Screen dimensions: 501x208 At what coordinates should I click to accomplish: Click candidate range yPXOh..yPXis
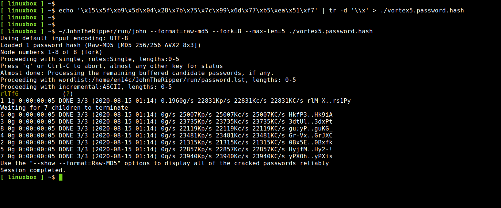click(310, 156)
